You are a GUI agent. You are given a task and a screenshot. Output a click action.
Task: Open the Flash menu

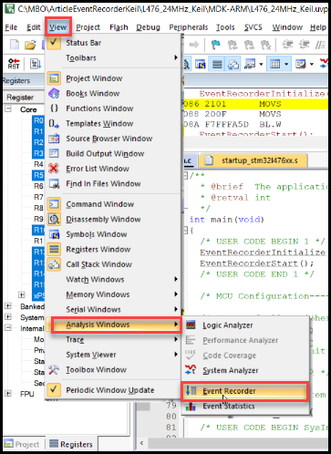pyautogui.click(x=119, y=27)
